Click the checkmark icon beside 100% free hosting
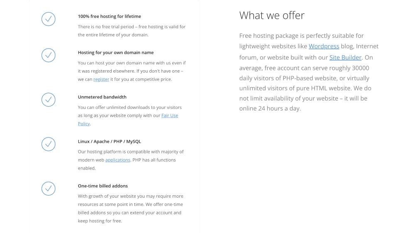 tap(48, 19)
